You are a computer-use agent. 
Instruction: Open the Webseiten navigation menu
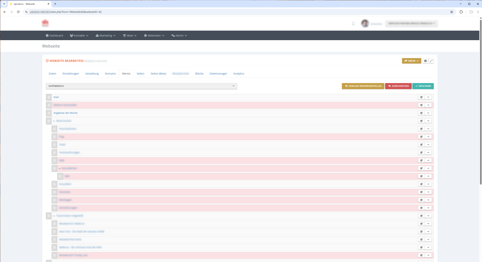pos(154,36)
